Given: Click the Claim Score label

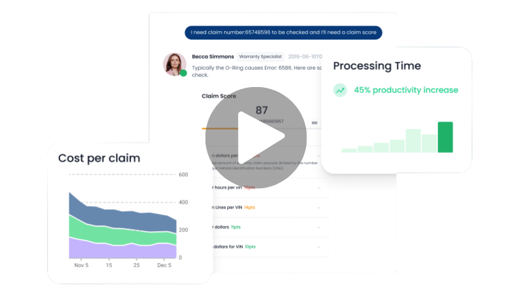Looking at the screenshot, I should click(218, 96).
